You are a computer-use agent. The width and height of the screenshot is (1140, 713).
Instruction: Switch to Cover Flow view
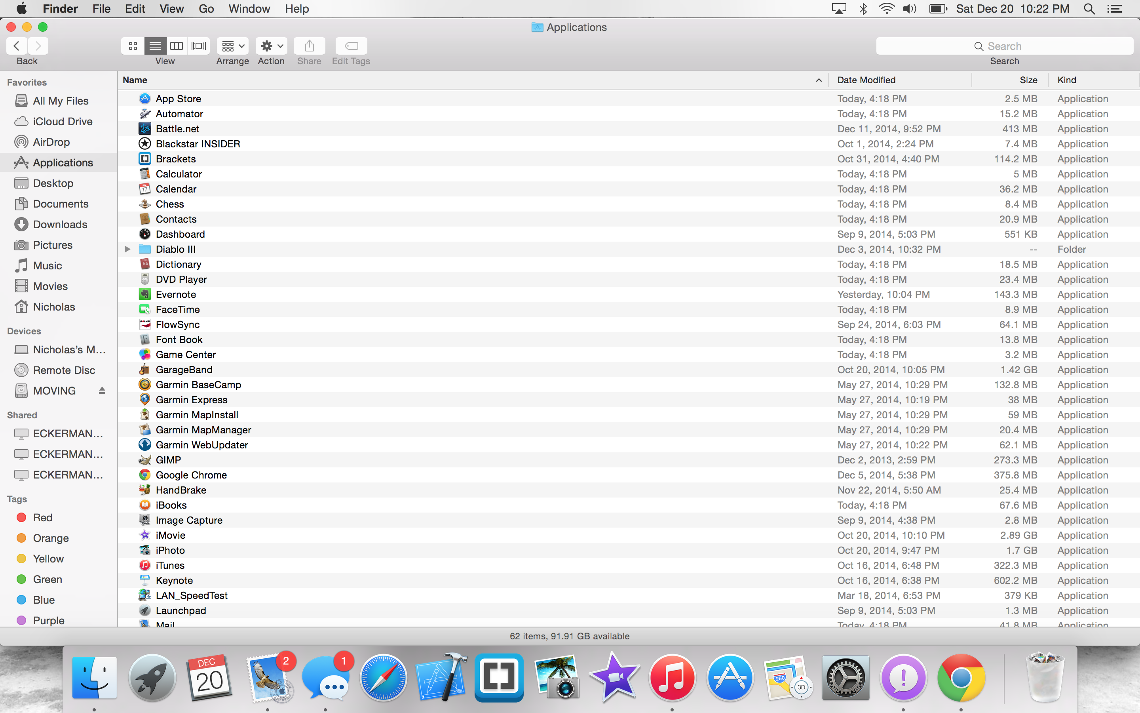[198, 46]
